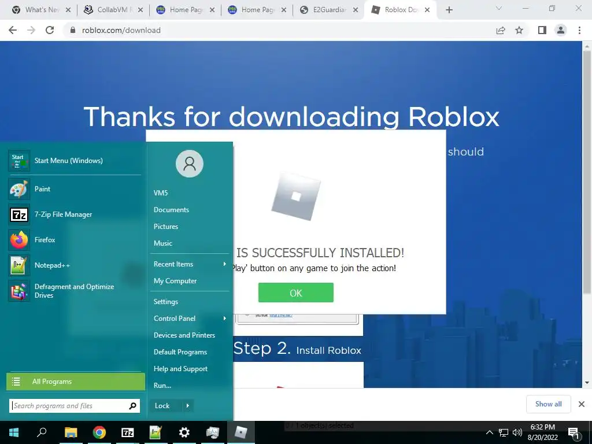Image resolution: width=592 pixels, height=444 pixels.
Task: Open a new browser tab
Action: pos(449,10)
